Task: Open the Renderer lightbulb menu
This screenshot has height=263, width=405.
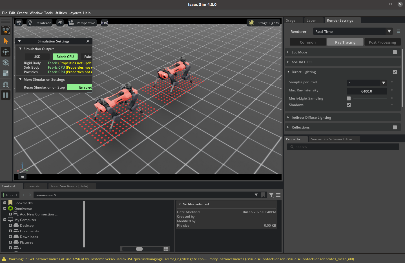Action: [x=39, y=23]
